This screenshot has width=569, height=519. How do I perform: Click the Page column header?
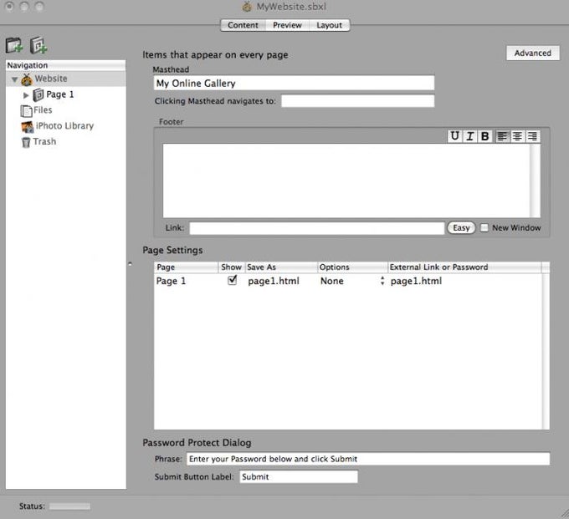(x=186, y=267)
